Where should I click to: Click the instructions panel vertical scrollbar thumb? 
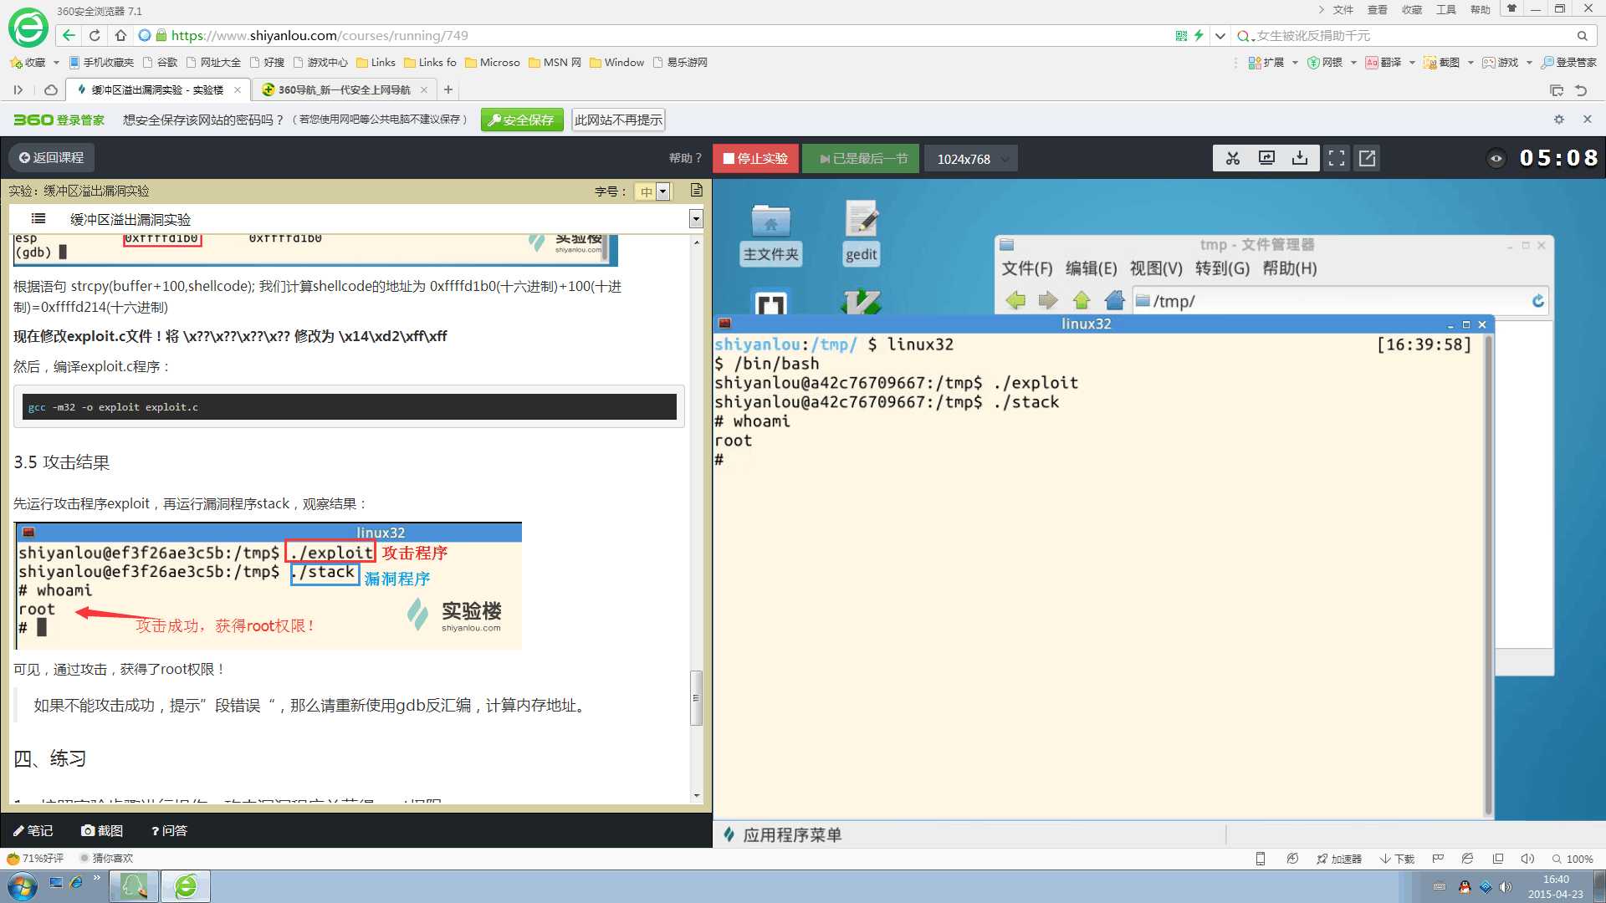tap(696, 697)
